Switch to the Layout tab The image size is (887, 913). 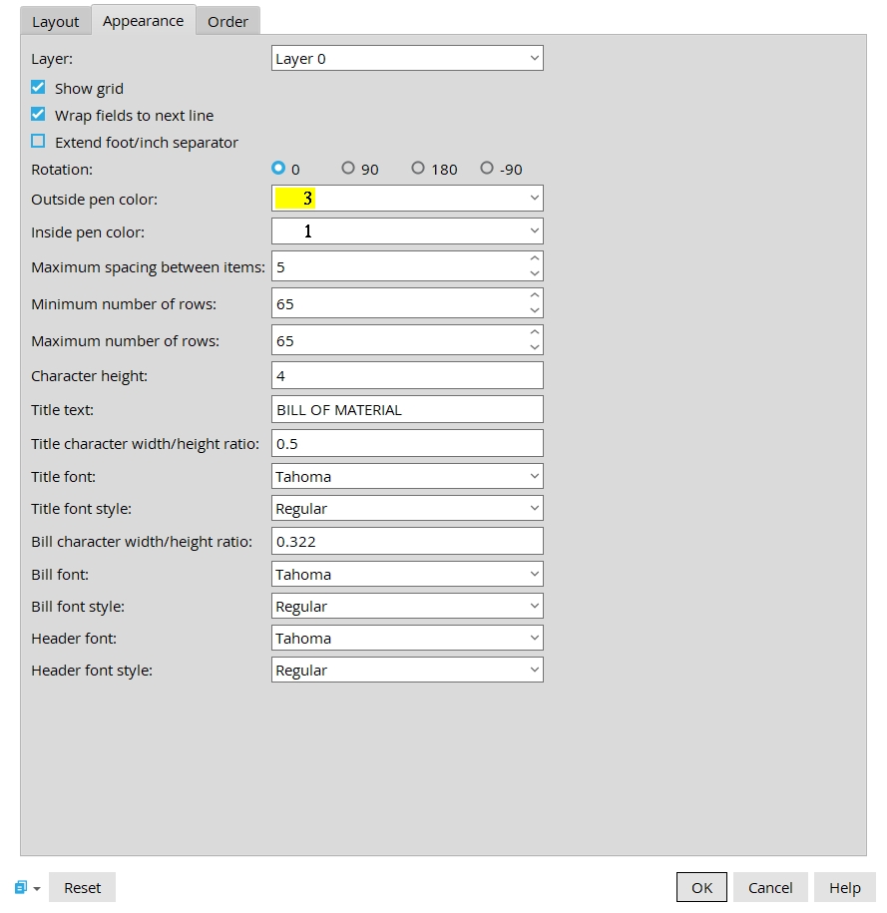tap(56, 21)
